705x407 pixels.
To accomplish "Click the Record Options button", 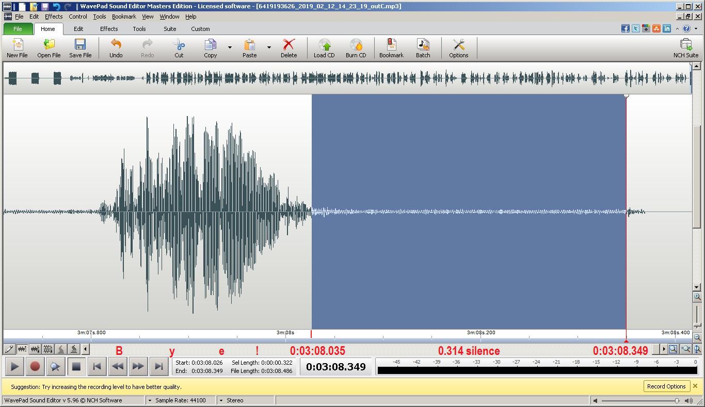I will (x=666, y=386).
